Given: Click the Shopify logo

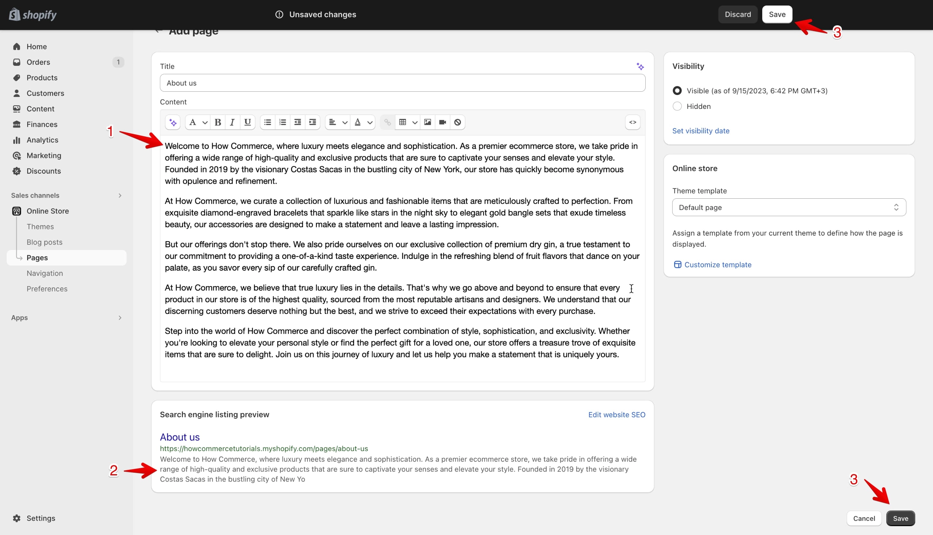Looking at the screenshot, I should (x=33, y=15).
